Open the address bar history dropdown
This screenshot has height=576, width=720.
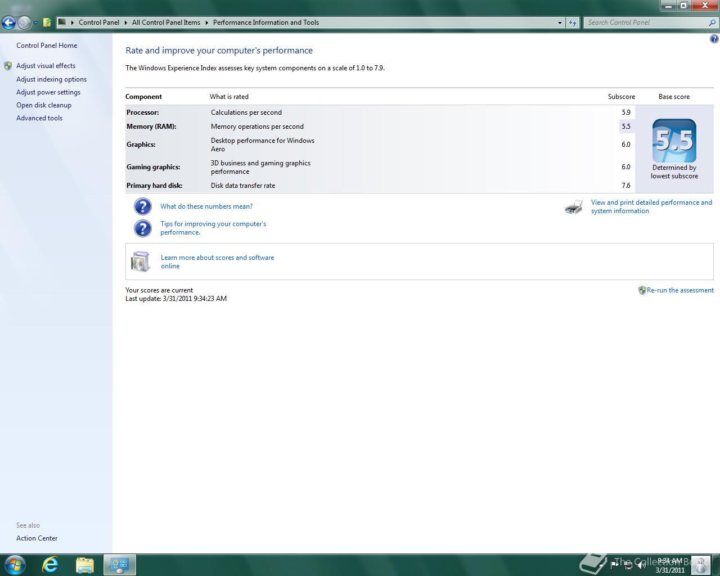coord(560,22)
